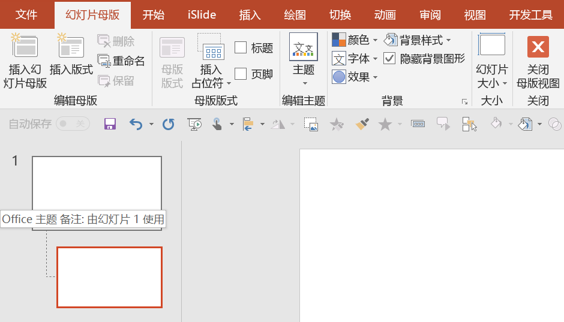Click the gray Add Animation star icon
The image size is (564, 322).
pyautogui.click(x=385, y=124)
